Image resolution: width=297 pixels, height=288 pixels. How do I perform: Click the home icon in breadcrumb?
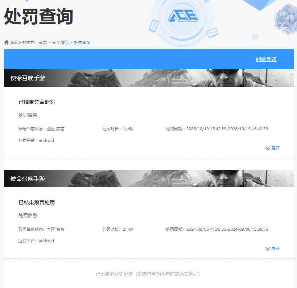6,42
